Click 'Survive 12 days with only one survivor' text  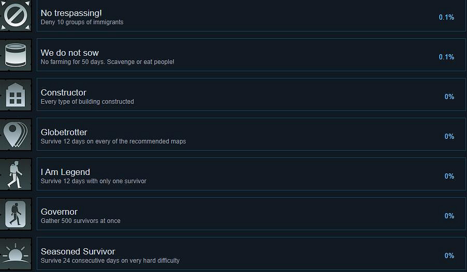pyautogui.click(x=93, y=181)
